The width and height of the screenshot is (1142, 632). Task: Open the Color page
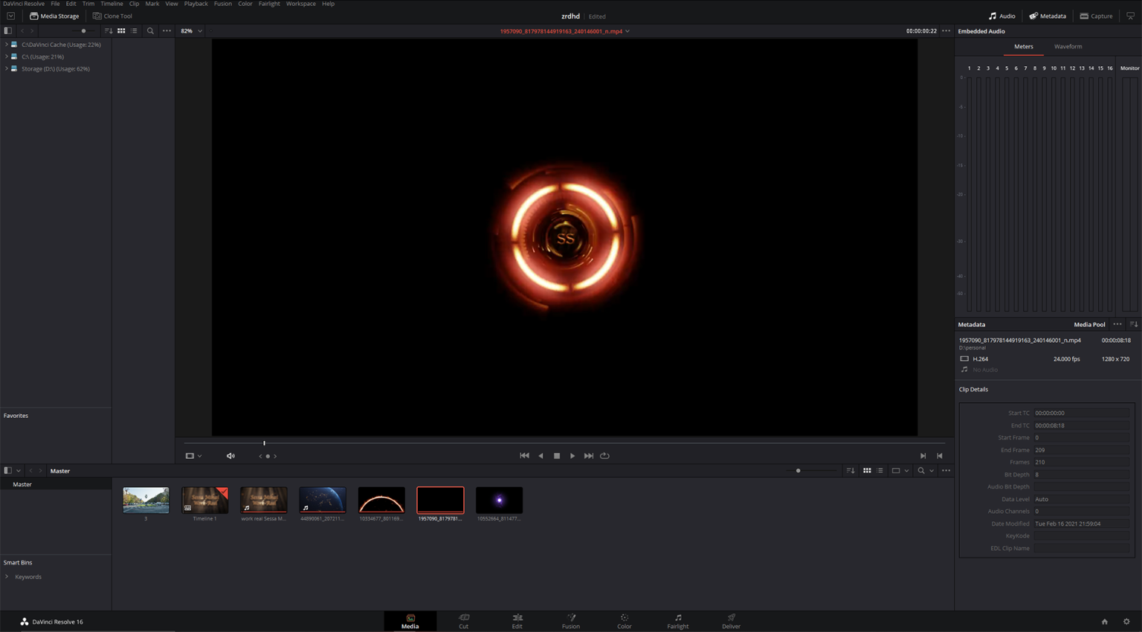pos(624,621)
